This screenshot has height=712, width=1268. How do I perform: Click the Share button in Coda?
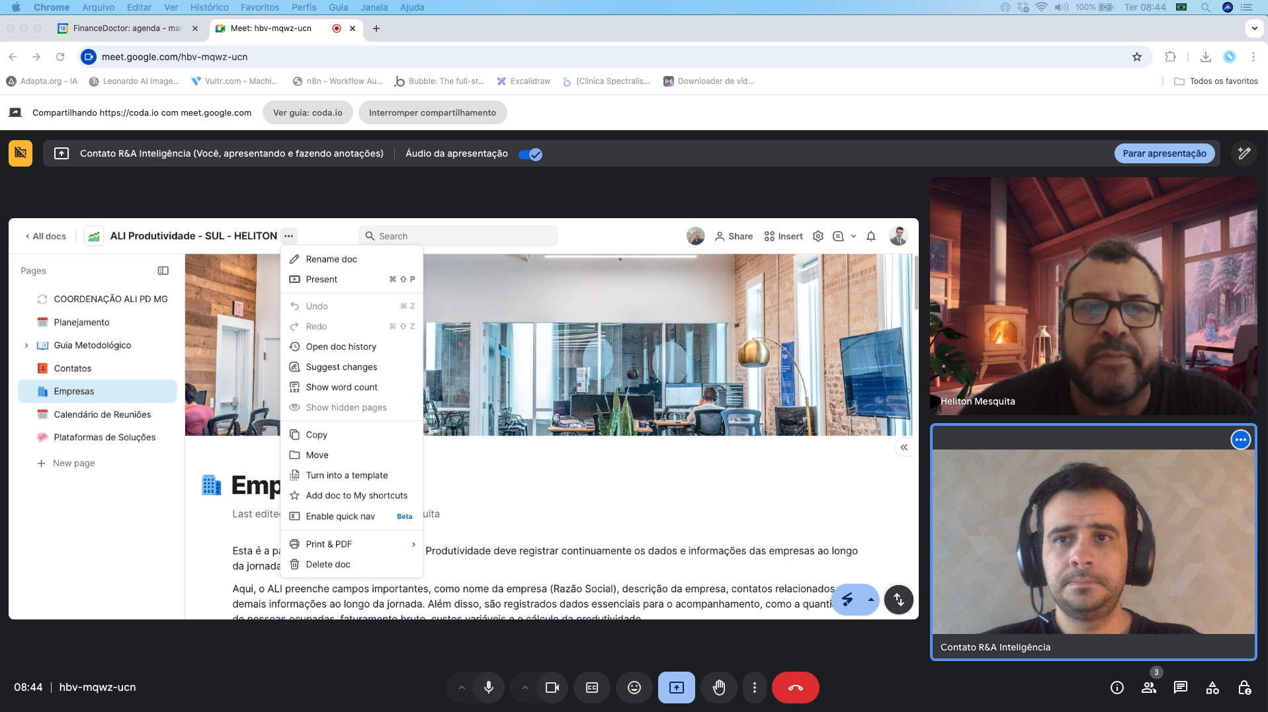tap(734, 236)
